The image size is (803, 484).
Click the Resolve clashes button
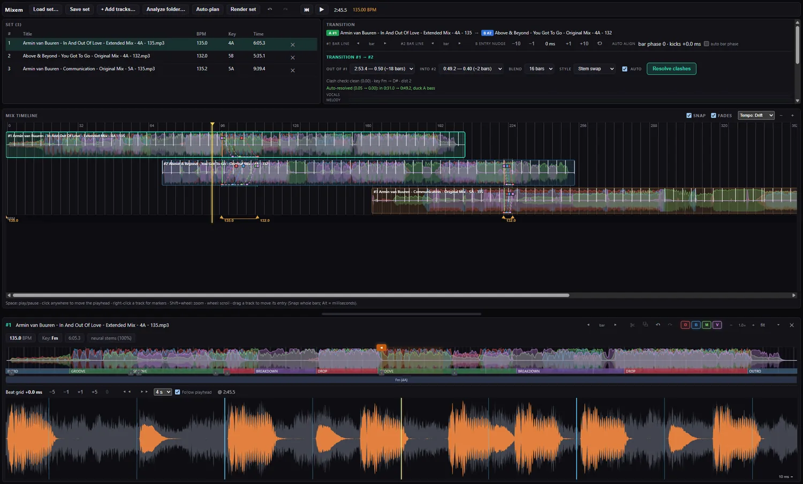click(671, 69)
